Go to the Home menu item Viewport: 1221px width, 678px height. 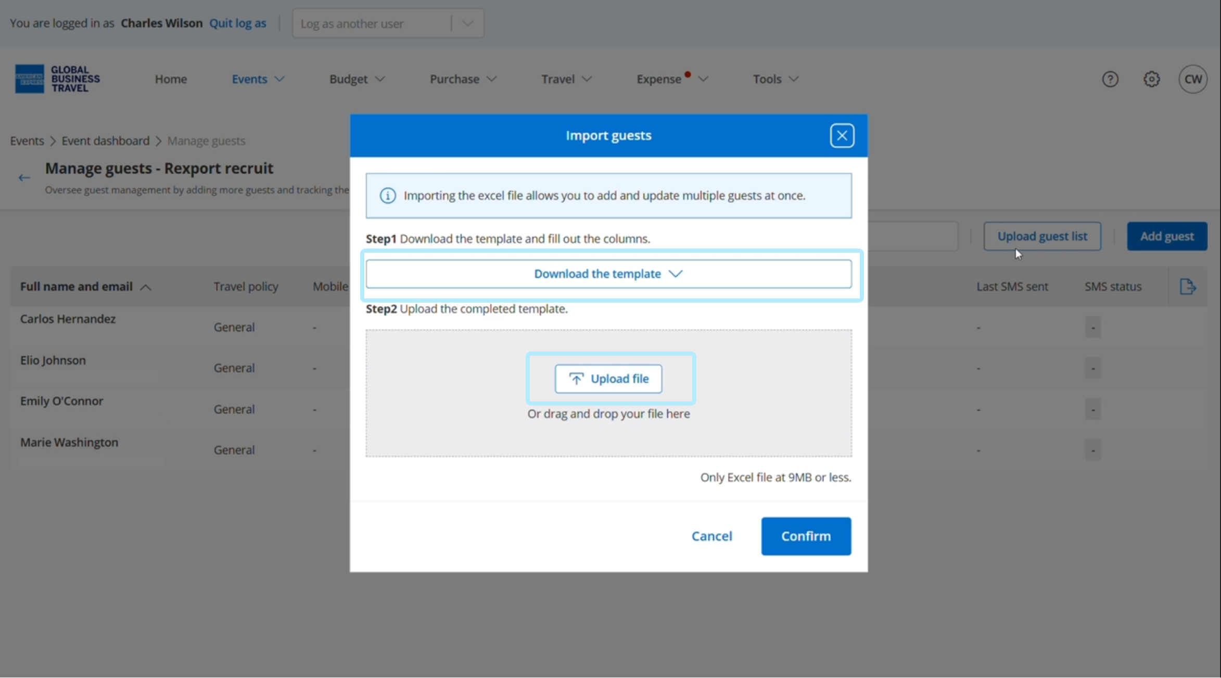coord(171,79)
